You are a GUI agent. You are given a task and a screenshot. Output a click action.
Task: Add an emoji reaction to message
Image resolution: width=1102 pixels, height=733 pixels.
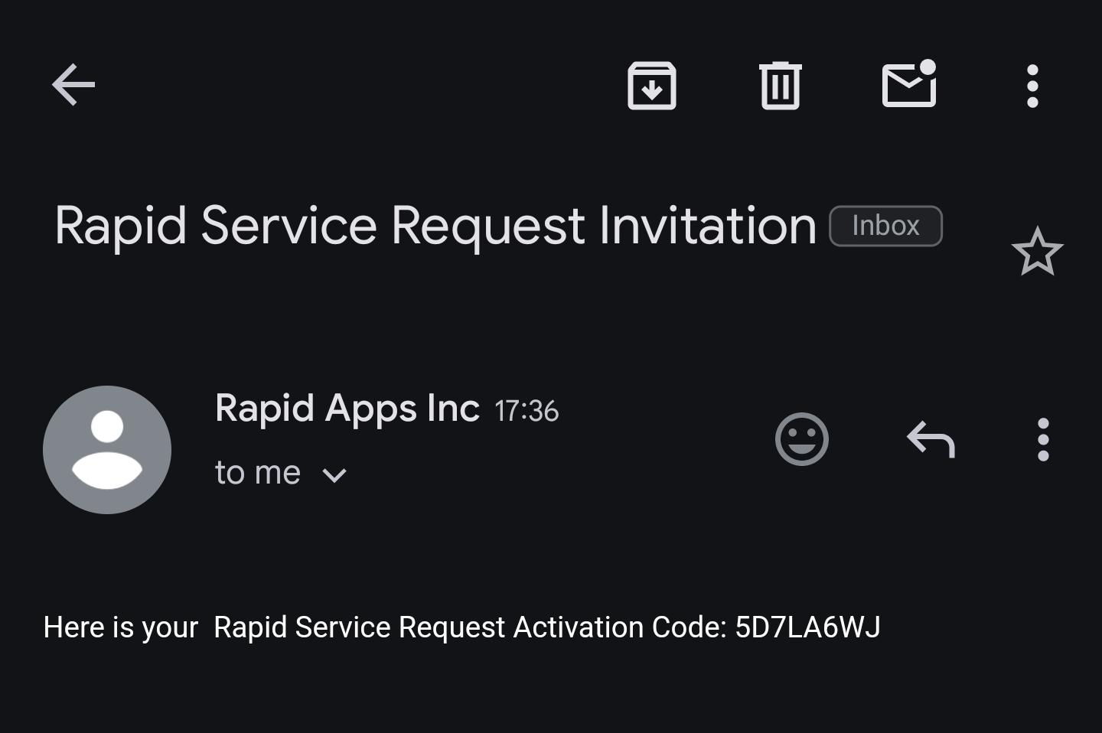pos(801,439)
